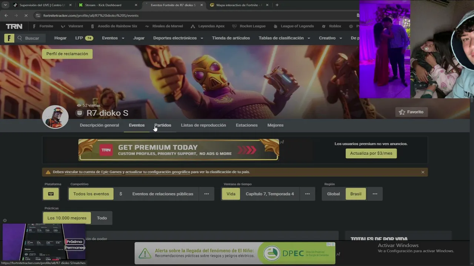Open the tab search dropdown arrow

click(x=5, y=5)
